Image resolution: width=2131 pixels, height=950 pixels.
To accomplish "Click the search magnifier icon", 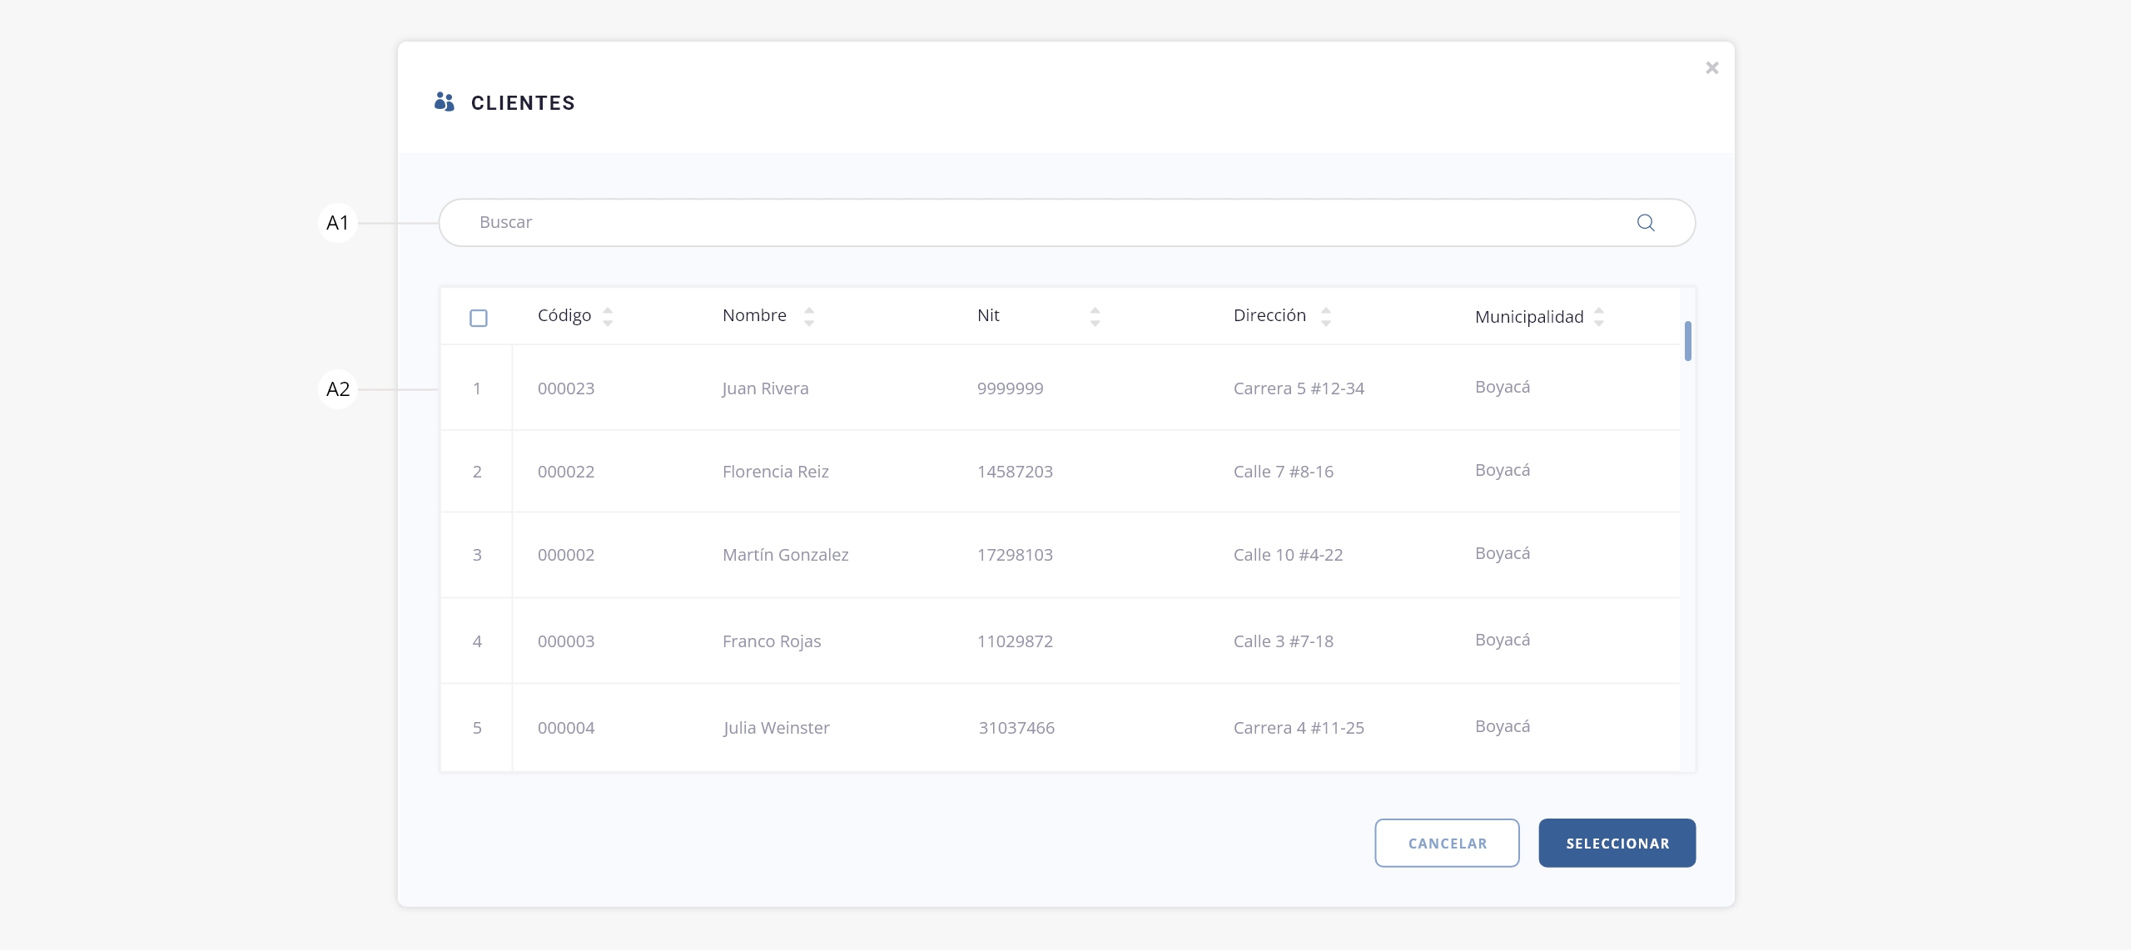I will pyautogui.click(x=1645, y=222).
